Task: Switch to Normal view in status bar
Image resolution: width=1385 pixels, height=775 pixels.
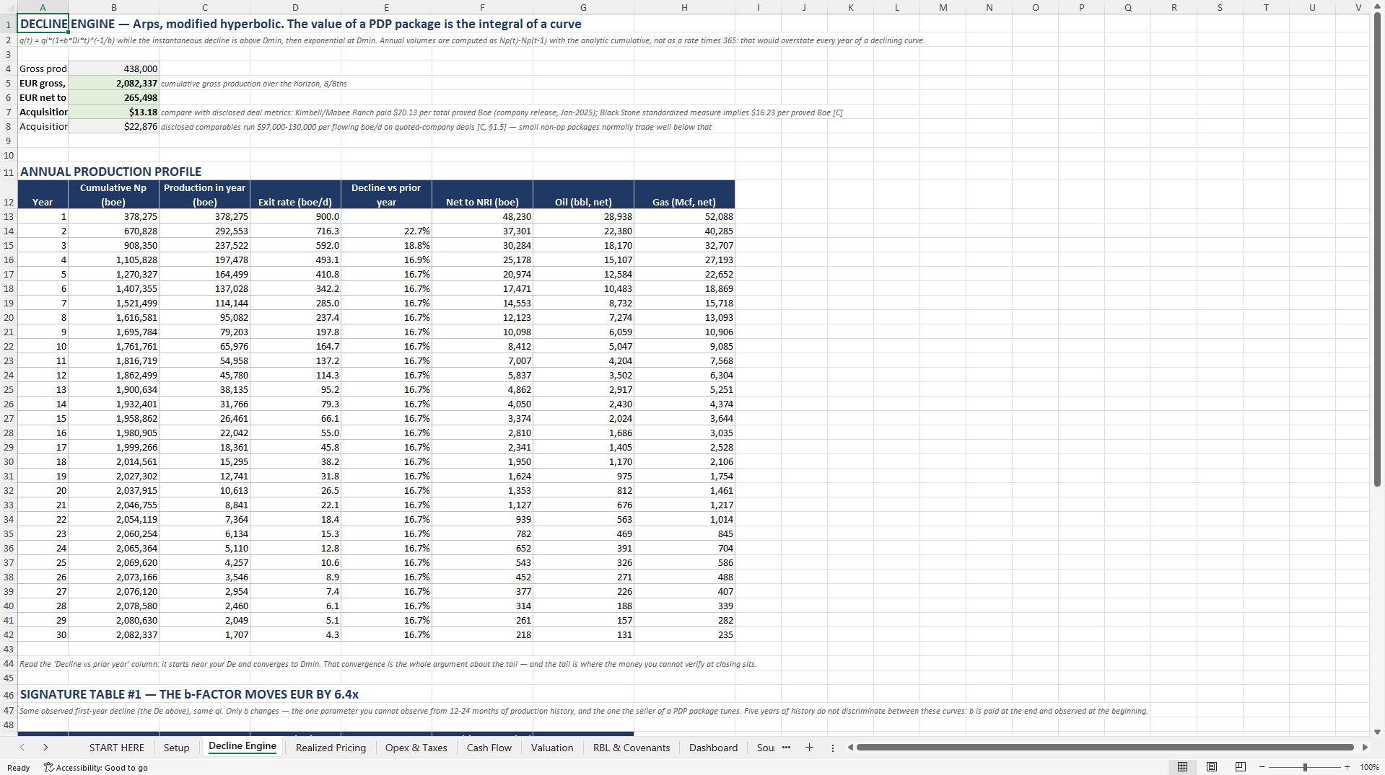Action: point(1182,767)
